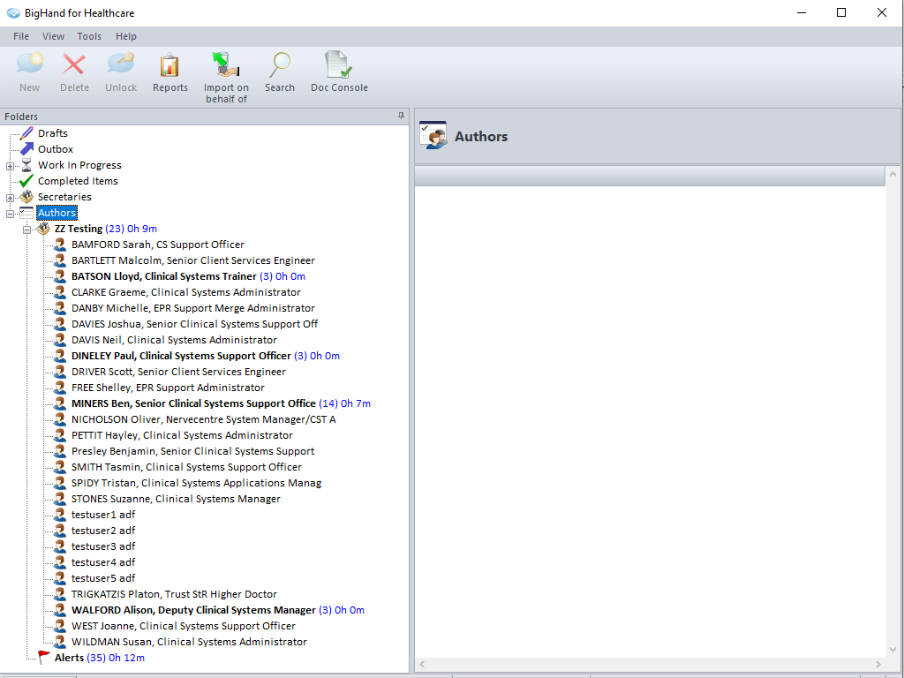This screenshot has height=678, width=904.
Task: Expand the Work In Progress folder
Action: click(10, 166)
